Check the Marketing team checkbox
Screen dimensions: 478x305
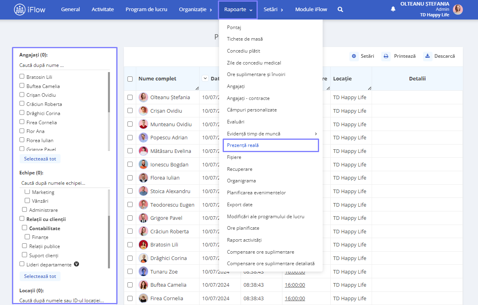pyautogui.click(x=27, y=192)
